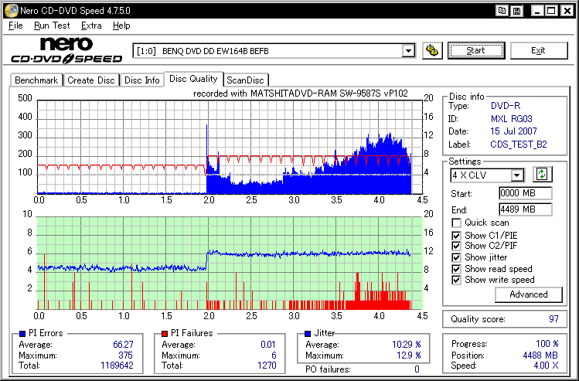The width and height of the screenshot is (579, 381).
Task: Click blue PI Errors legend square
Action: [x=22, y=334]
